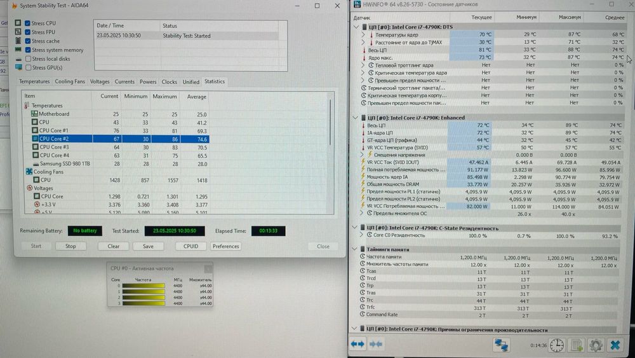This screenshot has width=635, height=358.
Task: Click the monitor icon beside Stress GPU(s)
Action: click(18, 67)
